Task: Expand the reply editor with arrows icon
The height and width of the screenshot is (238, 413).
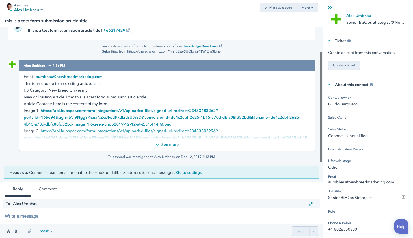Action: [311, 204]
